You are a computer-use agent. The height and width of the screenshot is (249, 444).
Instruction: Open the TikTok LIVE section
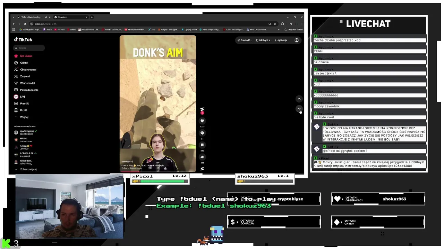(20, 97)
